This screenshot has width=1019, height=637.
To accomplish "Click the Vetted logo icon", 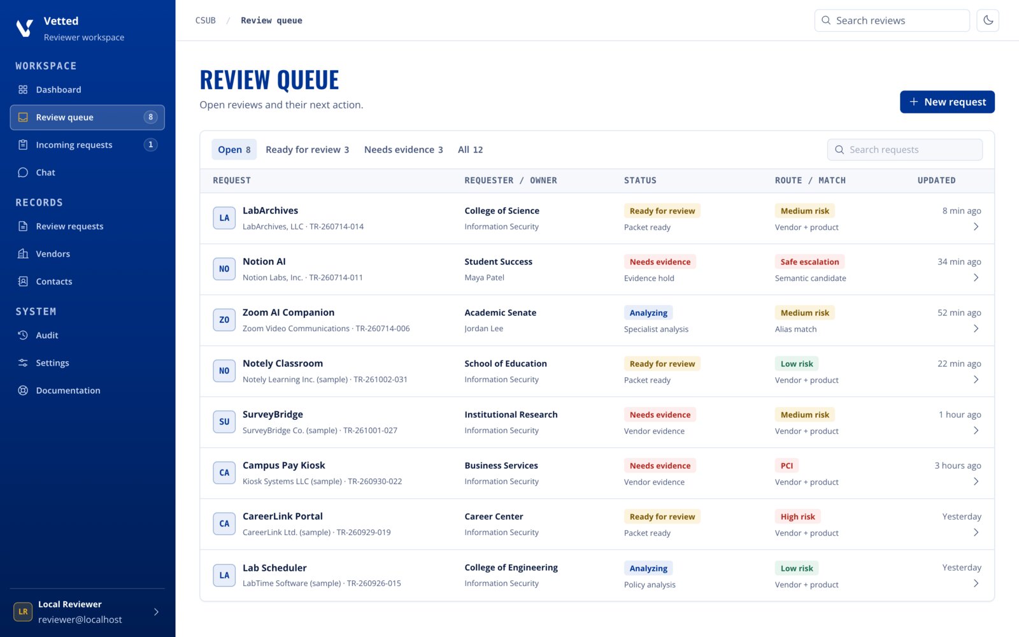I will 24,28.
